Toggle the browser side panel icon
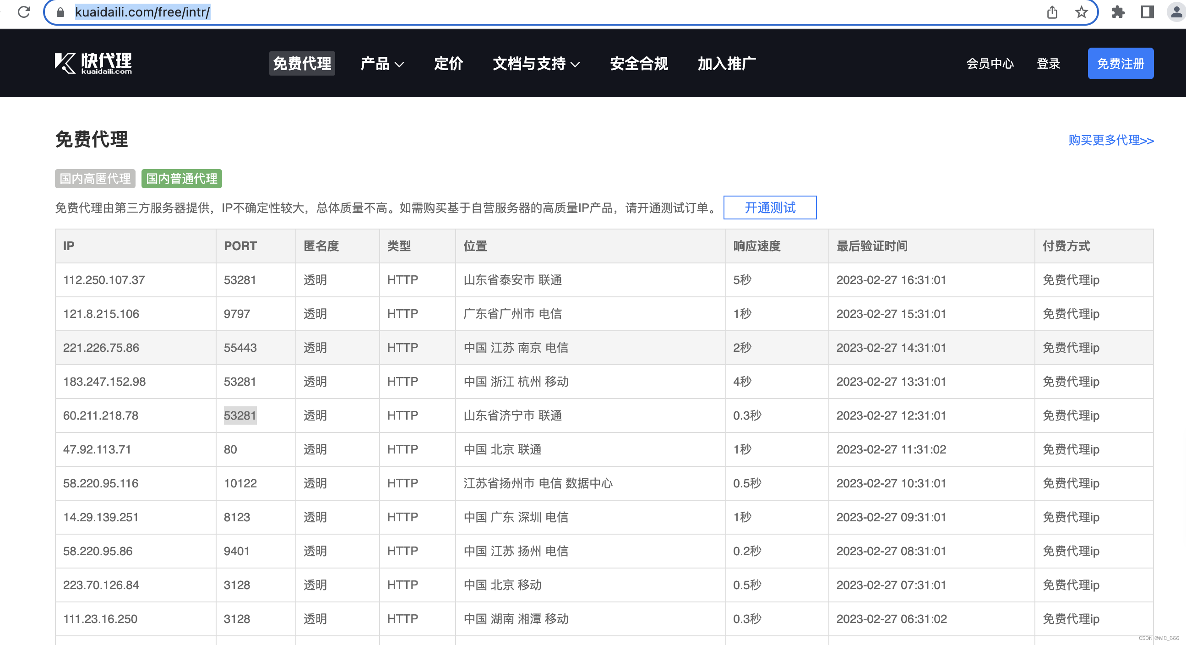The image size is (1186, 645). tap(1148, 12)
